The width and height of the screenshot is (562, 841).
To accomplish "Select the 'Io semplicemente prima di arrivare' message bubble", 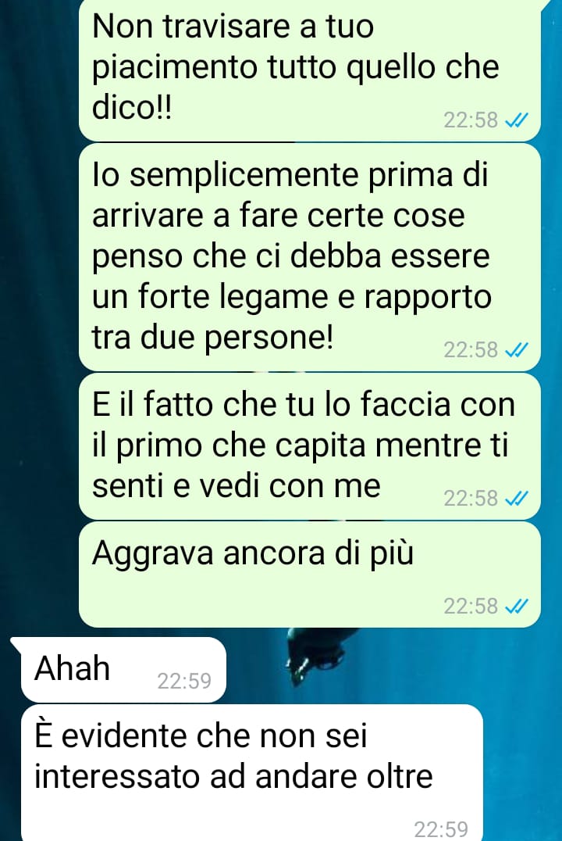I will [310, 257].
